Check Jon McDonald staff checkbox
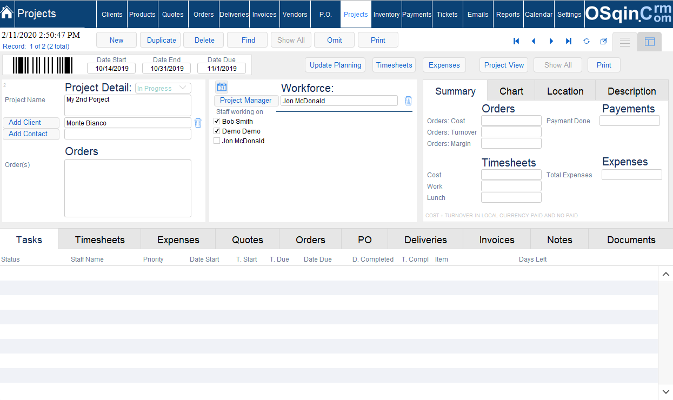This screenshot has height=400, width=673. [x=217, y=141]
